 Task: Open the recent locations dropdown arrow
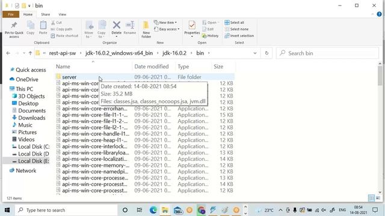coord(24,53)
